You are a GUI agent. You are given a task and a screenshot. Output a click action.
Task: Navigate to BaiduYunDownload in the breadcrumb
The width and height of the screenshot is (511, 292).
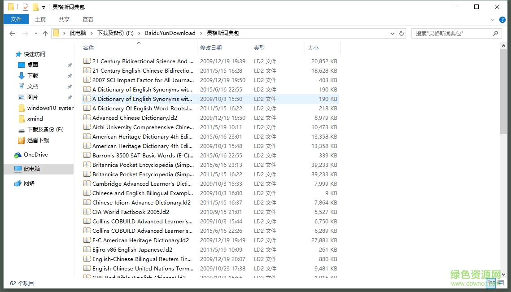pos(170,33)
